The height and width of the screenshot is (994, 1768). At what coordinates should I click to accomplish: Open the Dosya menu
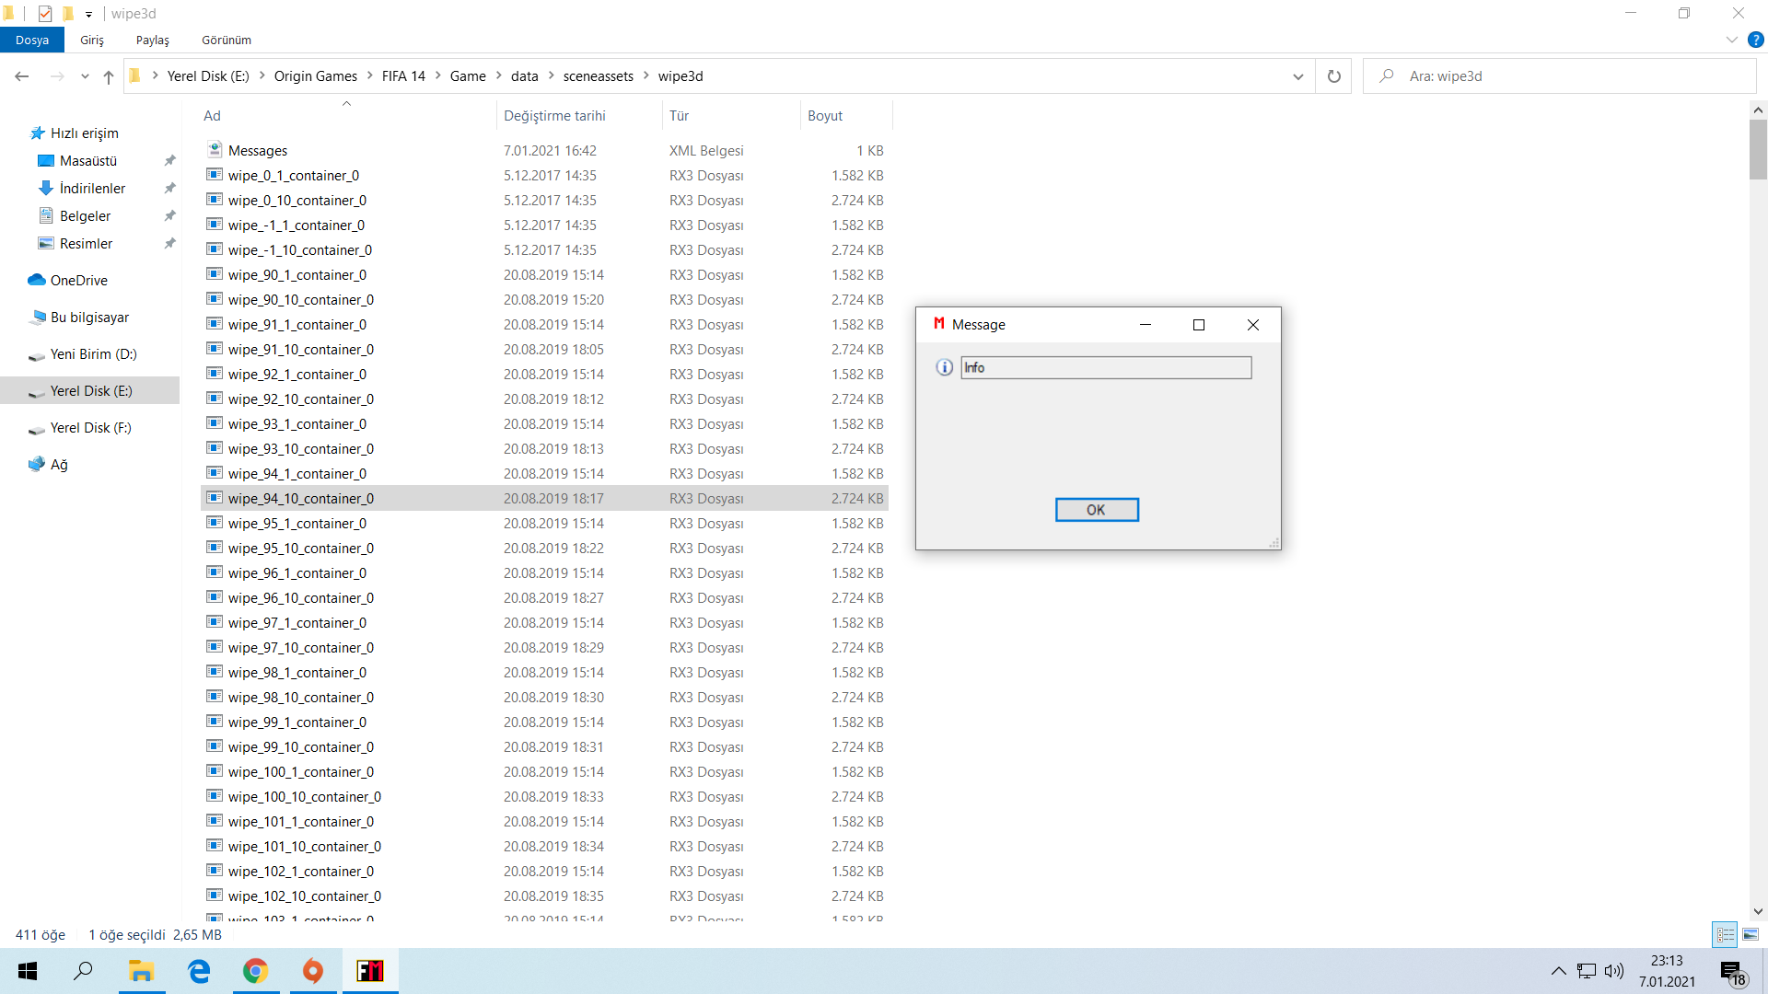(32, 40)
